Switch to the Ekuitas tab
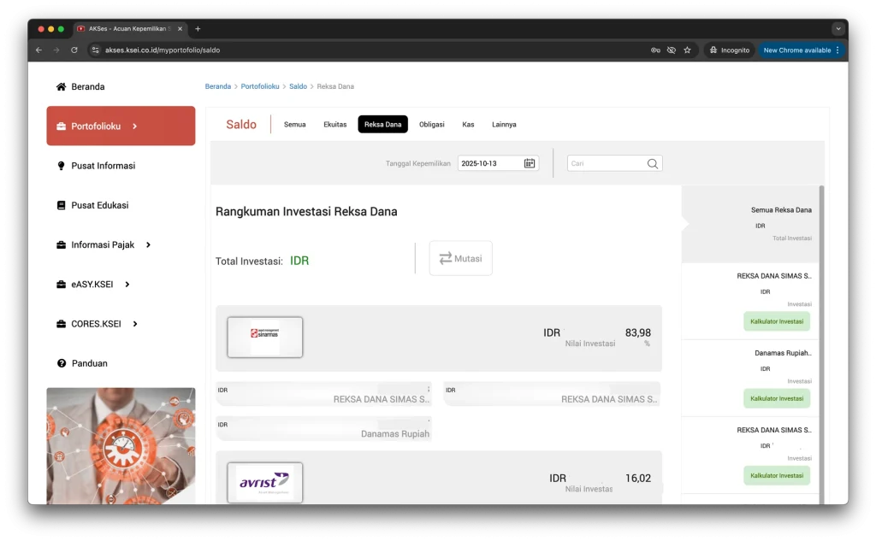 coord(335,125)
